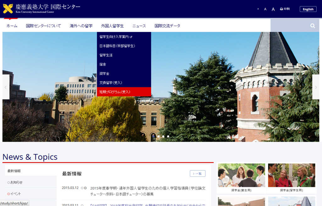This screenshot has height=206, width=322.
Task: Select the お知らせ category radio
Action: pos(8,182)
